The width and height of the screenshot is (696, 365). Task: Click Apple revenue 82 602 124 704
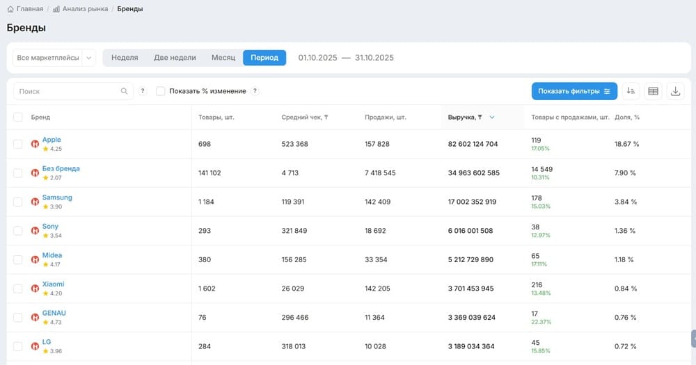point(473,144)
